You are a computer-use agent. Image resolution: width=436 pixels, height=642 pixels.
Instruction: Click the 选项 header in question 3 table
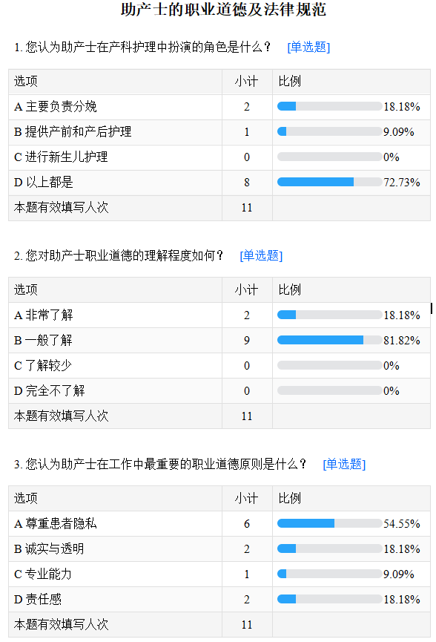pos(26,498)
